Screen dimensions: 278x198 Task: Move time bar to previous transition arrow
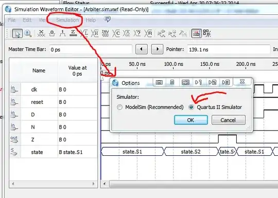pyautogui.click(x=142, y=49)
